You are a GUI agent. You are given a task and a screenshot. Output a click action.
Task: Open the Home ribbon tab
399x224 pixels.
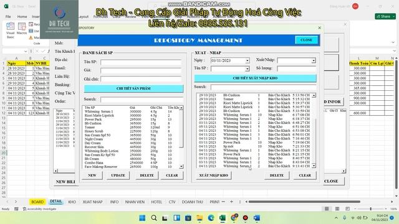[x=22, y=16]
